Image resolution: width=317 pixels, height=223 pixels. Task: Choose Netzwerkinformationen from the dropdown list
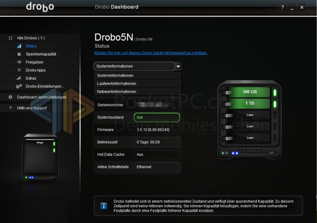137,92
